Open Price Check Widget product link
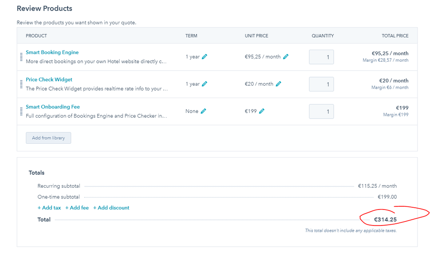 click(49, 79)
